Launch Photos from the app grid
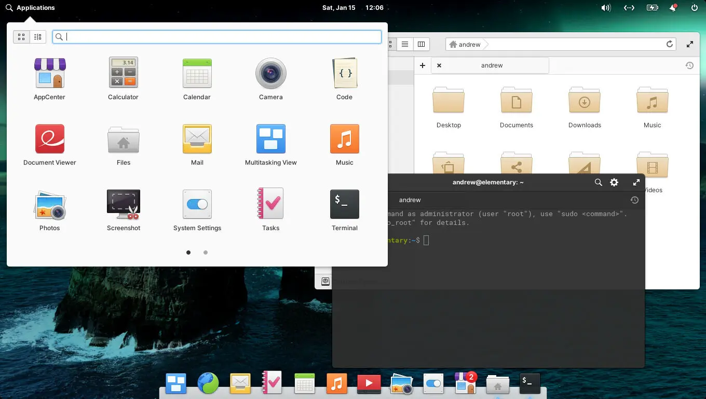Image resolution: width=706 pixels, height=399 pixels. (x=50, y=210)
